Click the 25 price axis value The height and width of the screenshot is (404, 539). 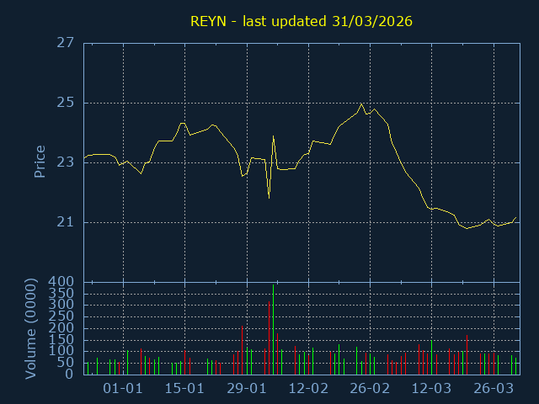[x=67, y=103]
